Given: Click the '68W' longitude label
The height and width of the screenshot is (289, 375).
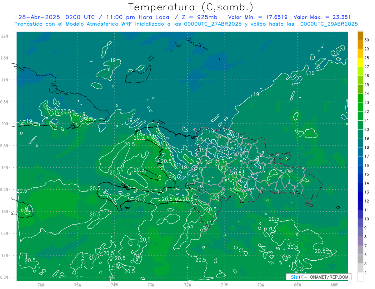Looking at the screenshot, I should pyautogui.click(x=334, y=285).
